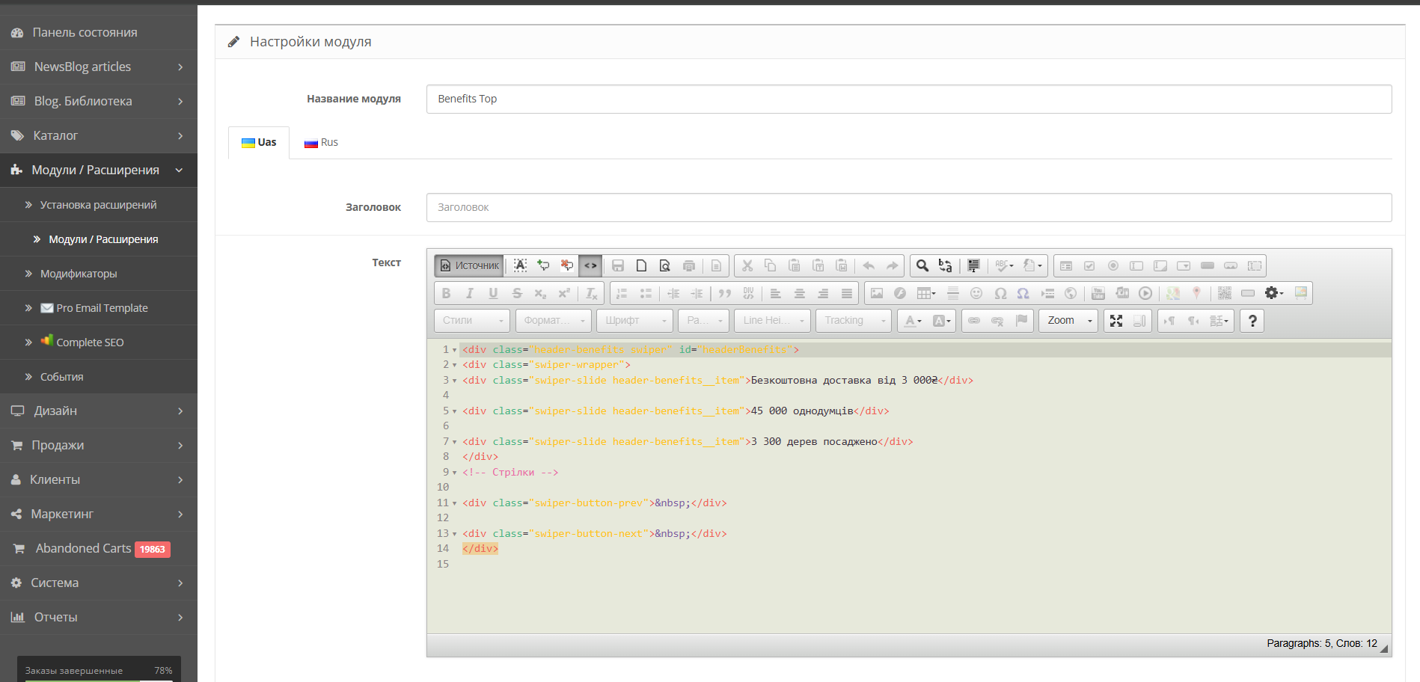Click the add comment speech bubble icon
The height and width of the screenshot is (682, 1420).
(x=543, y=265)
